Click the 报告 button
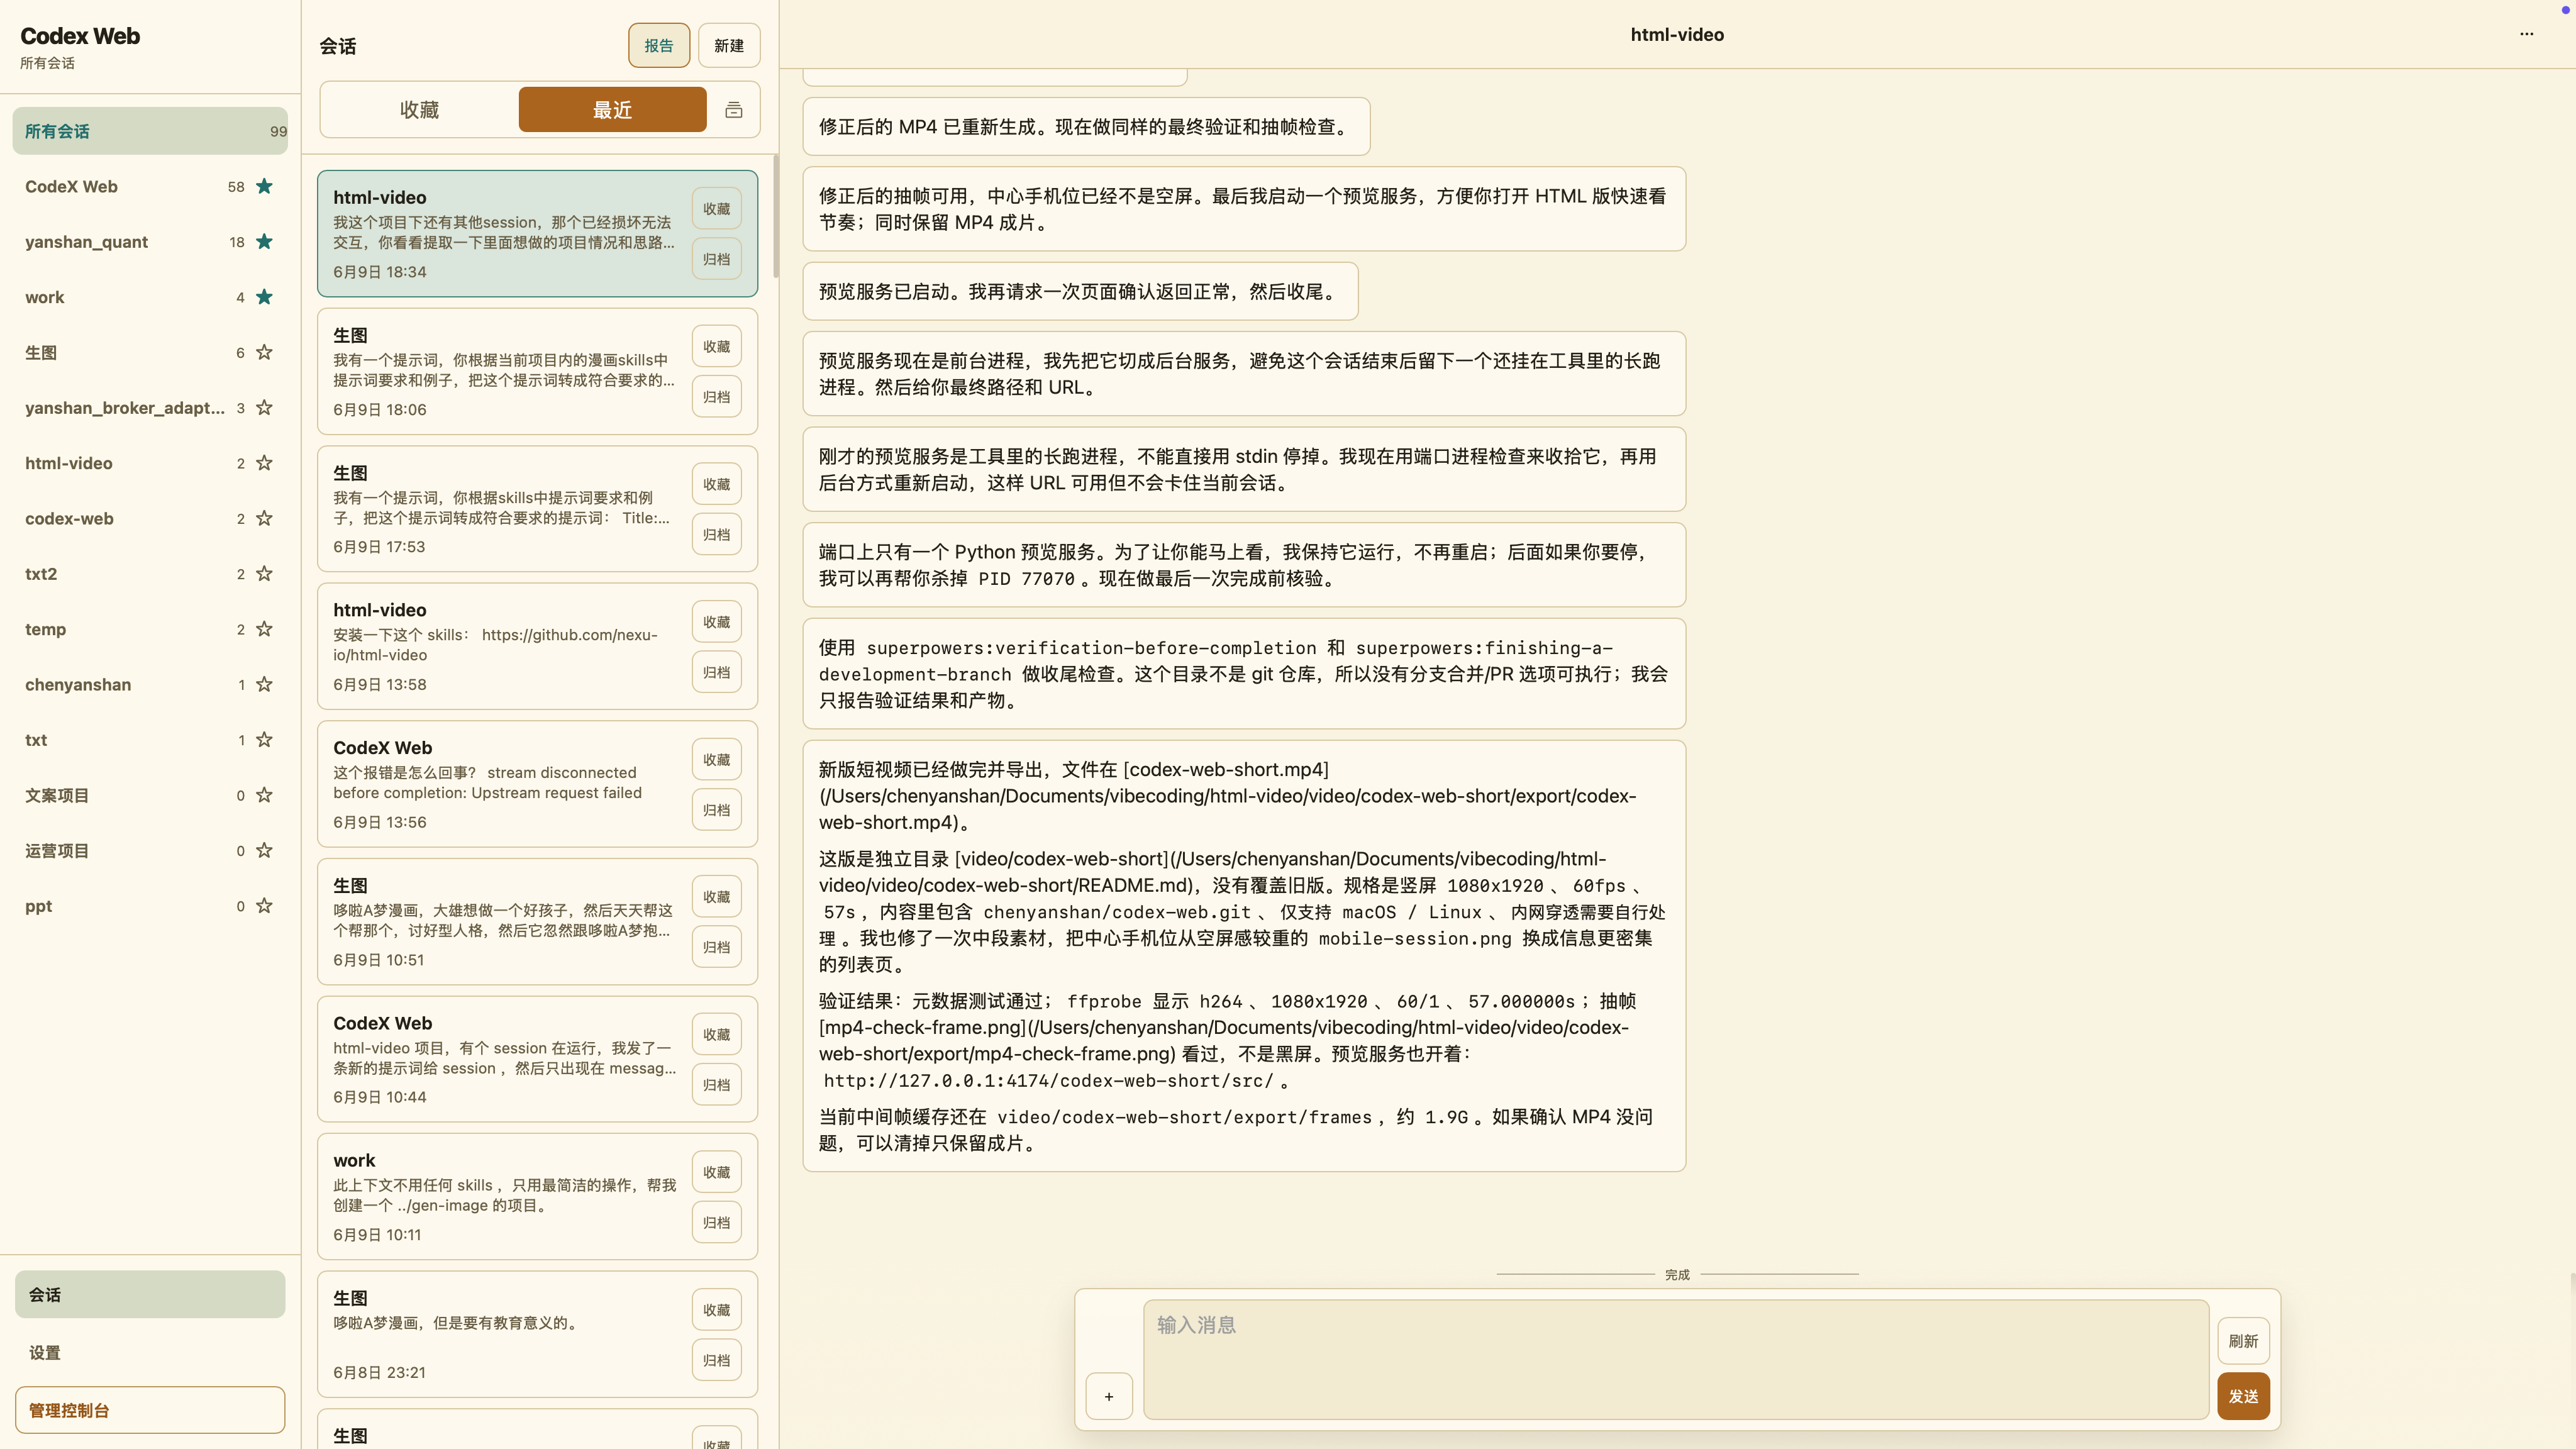This screenshot has height=1449, width=2576. pos(659,45)
